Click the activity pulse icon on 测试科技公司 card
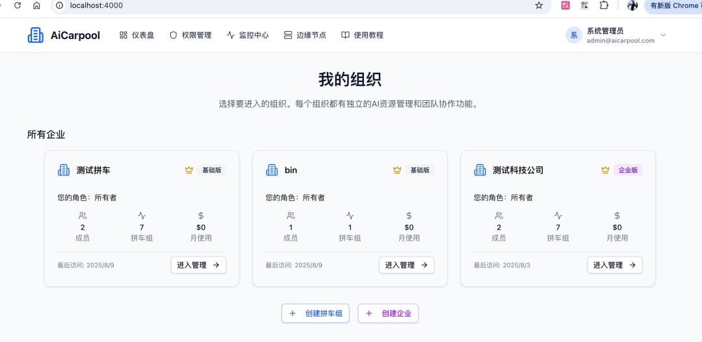 pyautogui.click(x=558, y=215)
